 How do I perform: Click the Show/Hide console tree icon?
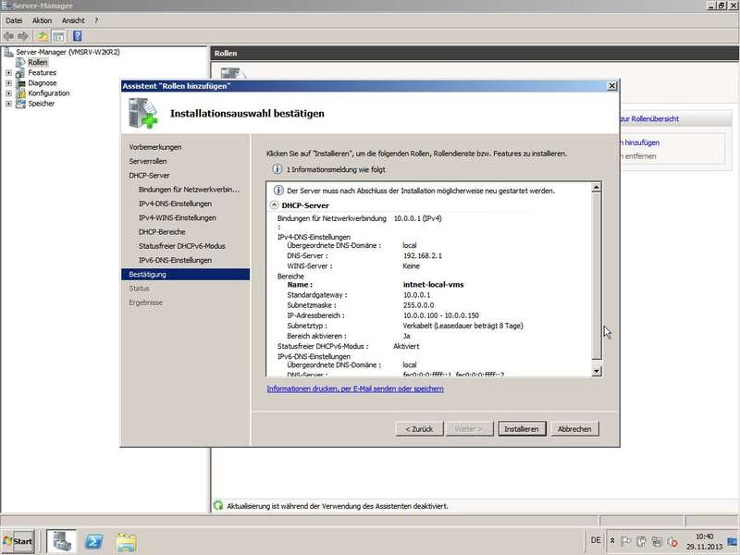tap(58, 35)
